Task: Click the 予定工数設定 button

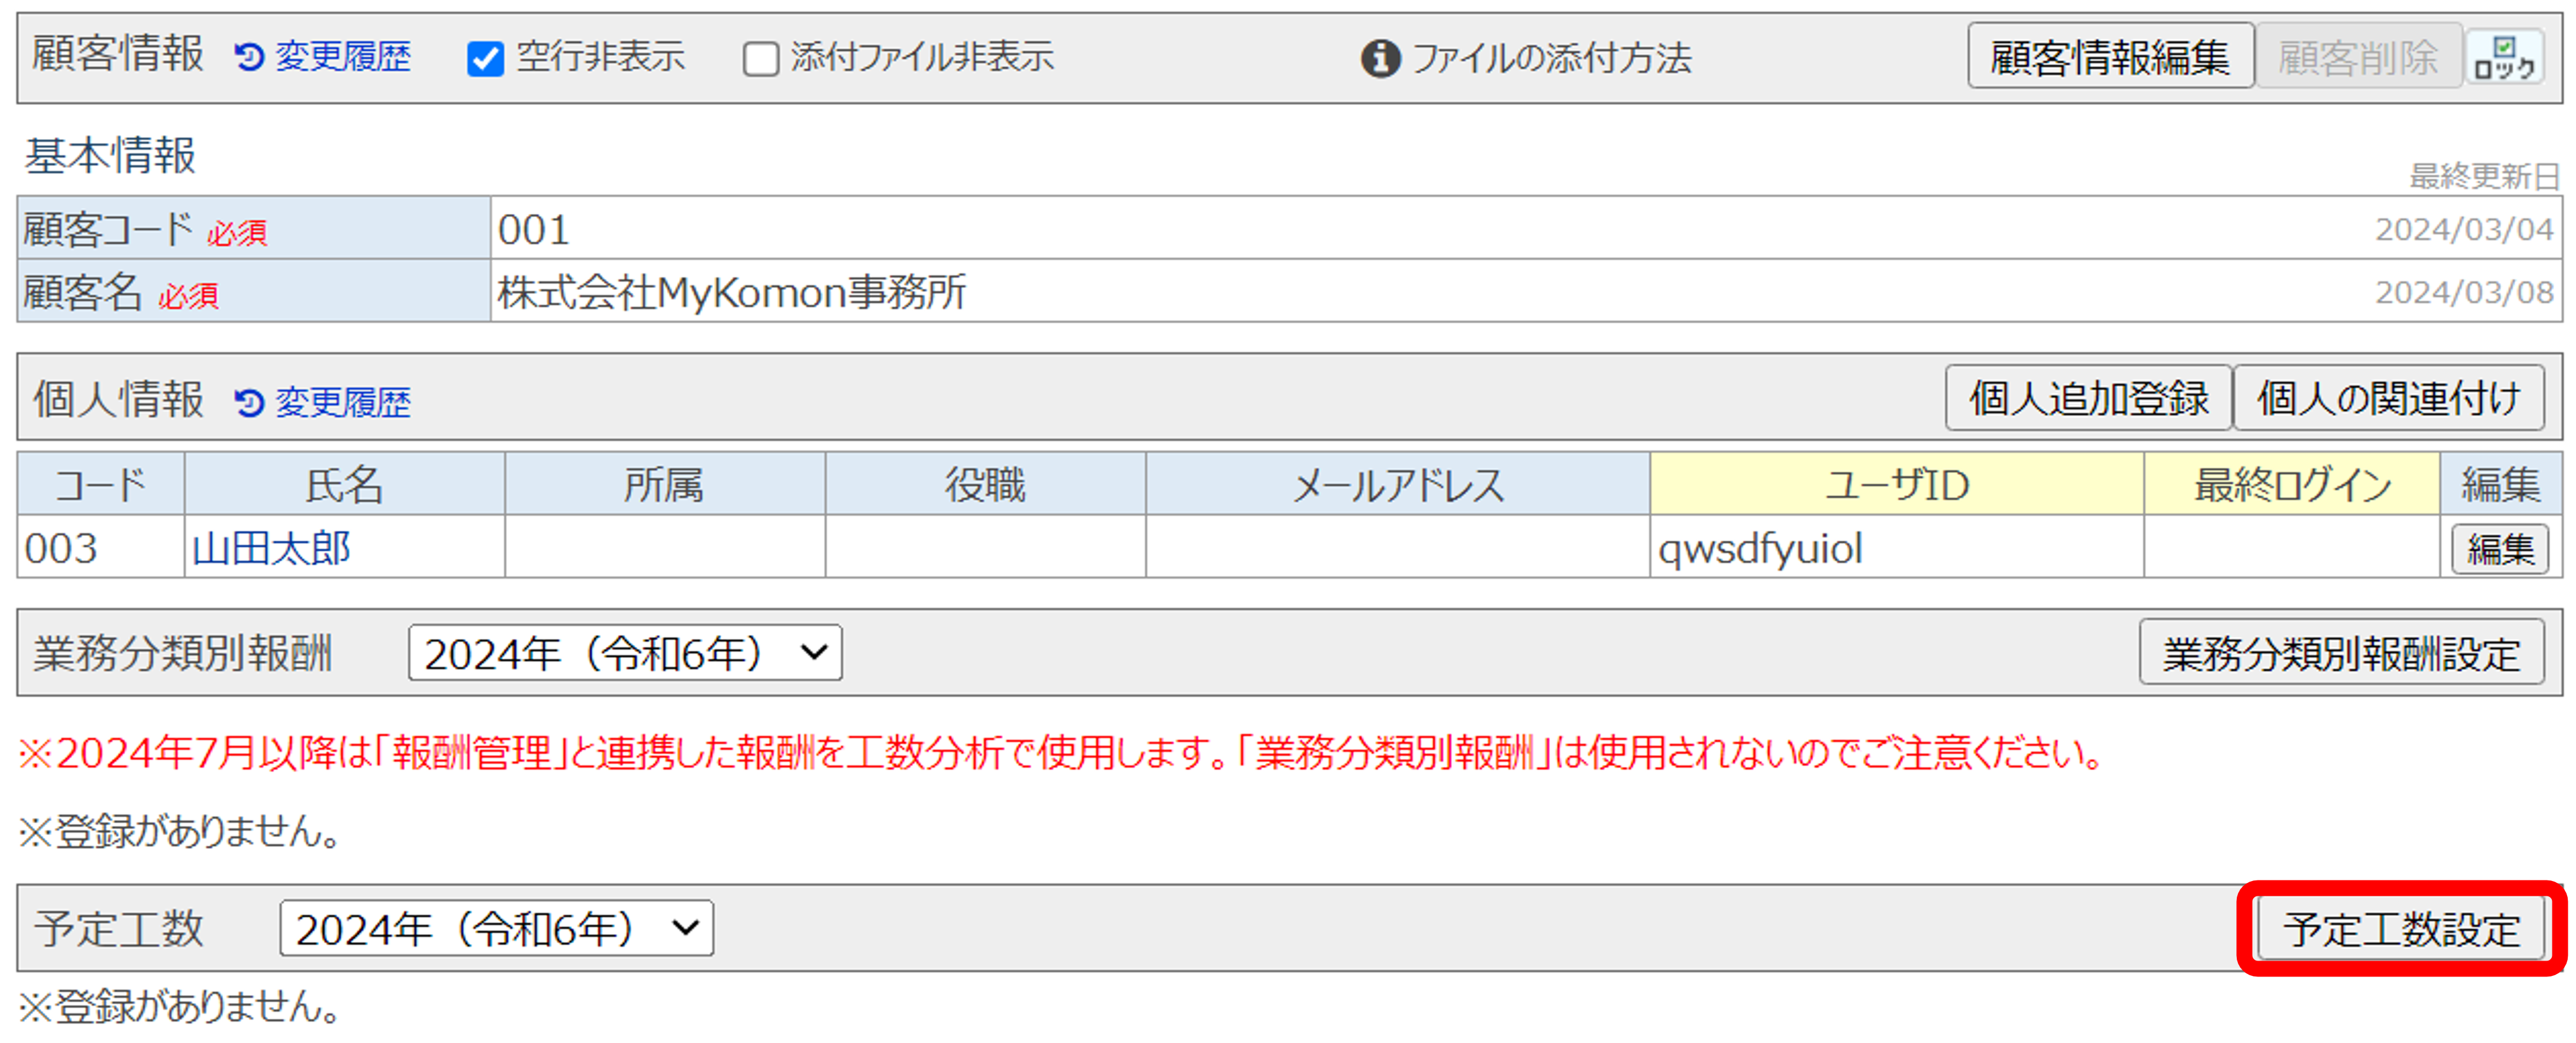Action: coord(2400,929)
